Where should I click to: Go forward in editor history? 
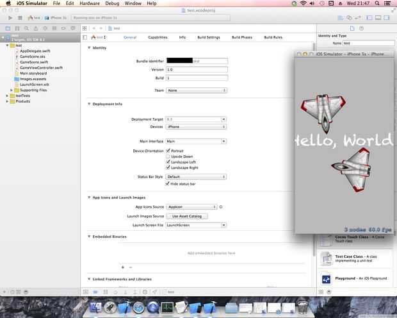pos(101,28)
